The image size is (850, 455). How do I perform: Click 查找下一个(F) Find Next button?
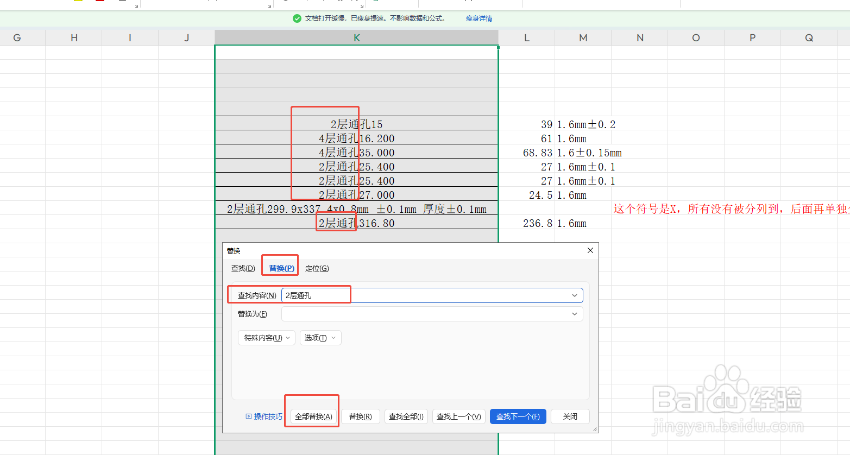pyautogui.click(x=518, y=416)
